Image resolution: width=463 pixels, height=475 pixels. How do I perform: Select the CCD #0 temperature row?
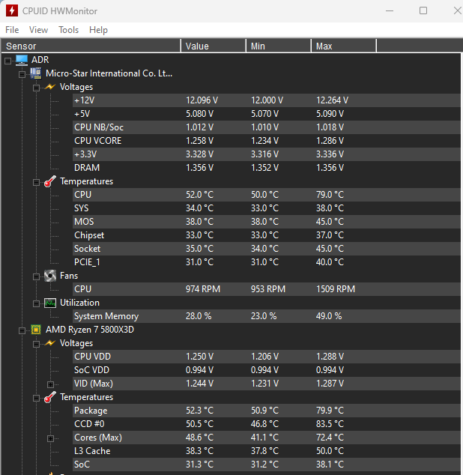[x=267, y=424]
